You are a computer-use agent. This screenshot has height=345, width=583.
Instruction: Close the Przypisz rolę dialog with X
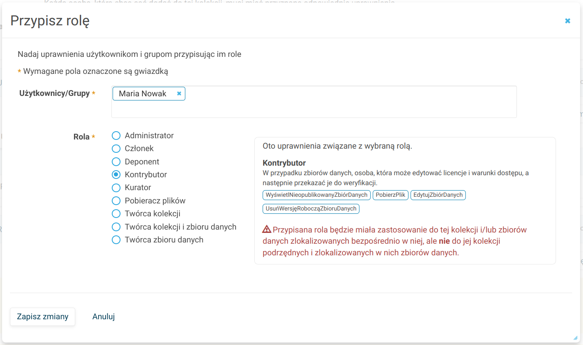(x=567, y=21)
